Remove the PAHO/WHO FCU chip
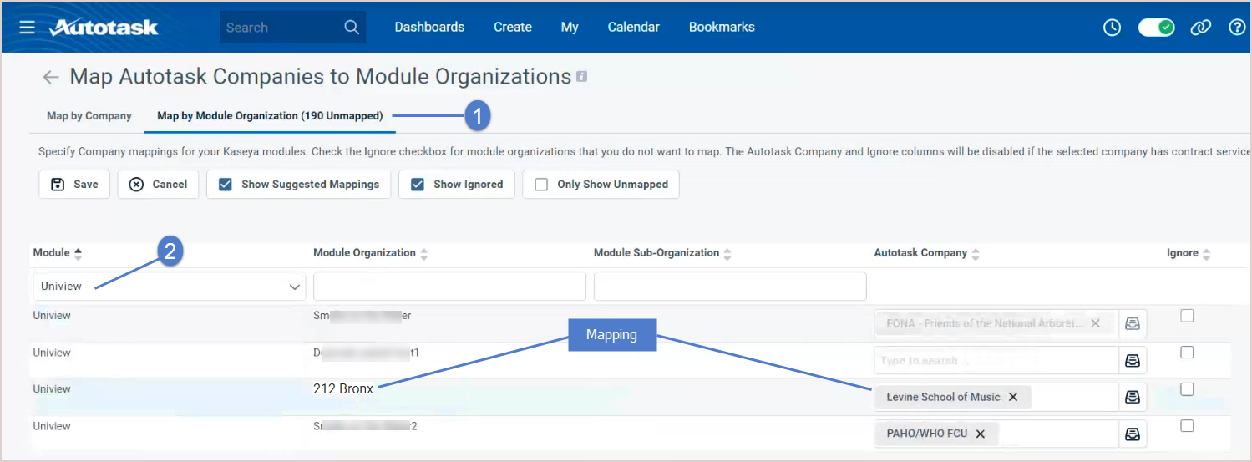Viewport: 1252px width, 462px height. pyautogui.click(x=981, y=434)
